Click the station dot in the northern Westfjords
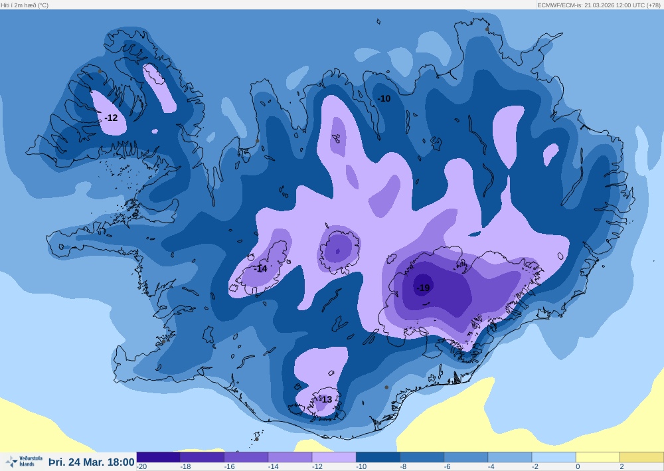 point(100,71)
